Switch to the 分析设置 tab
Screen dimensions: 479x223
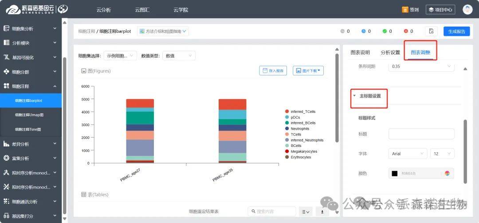[390, 52]
